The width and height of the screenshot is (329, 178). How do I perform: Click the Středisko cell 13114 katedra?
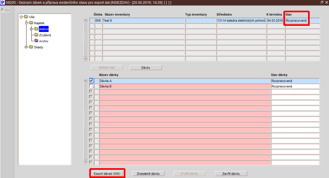241,21
